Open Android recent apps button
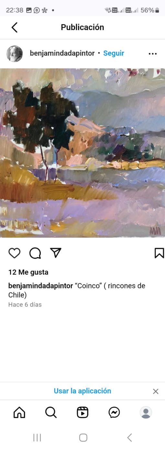Viewport: 165px width, 450px height. coord(37,438)
